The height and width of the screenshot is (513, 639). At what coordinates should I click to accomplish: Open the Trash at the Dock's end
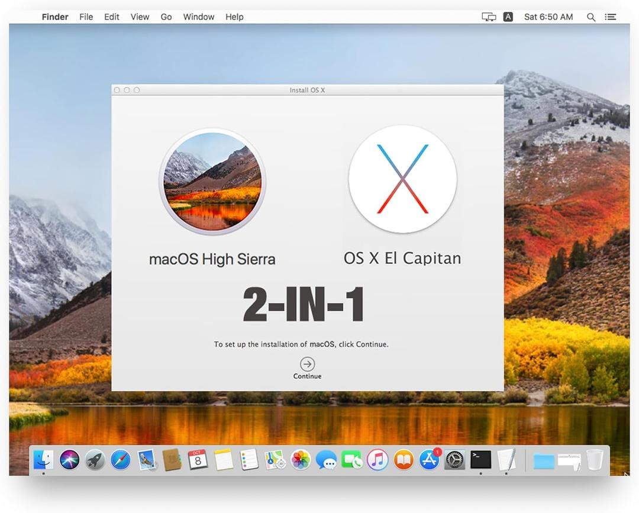tap(595, 459)
